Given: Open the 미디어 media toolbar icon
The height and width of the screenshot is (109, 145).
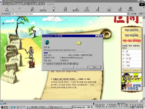Looking at the screenshot, I should pos(87,9).
